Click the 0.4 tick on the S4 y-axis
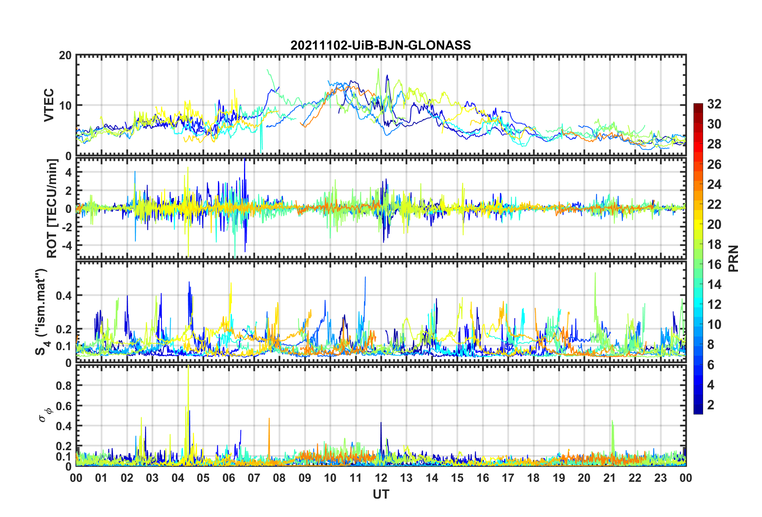Image resolution: width=762 pixels, height=517 pixels. coord(64,296)
